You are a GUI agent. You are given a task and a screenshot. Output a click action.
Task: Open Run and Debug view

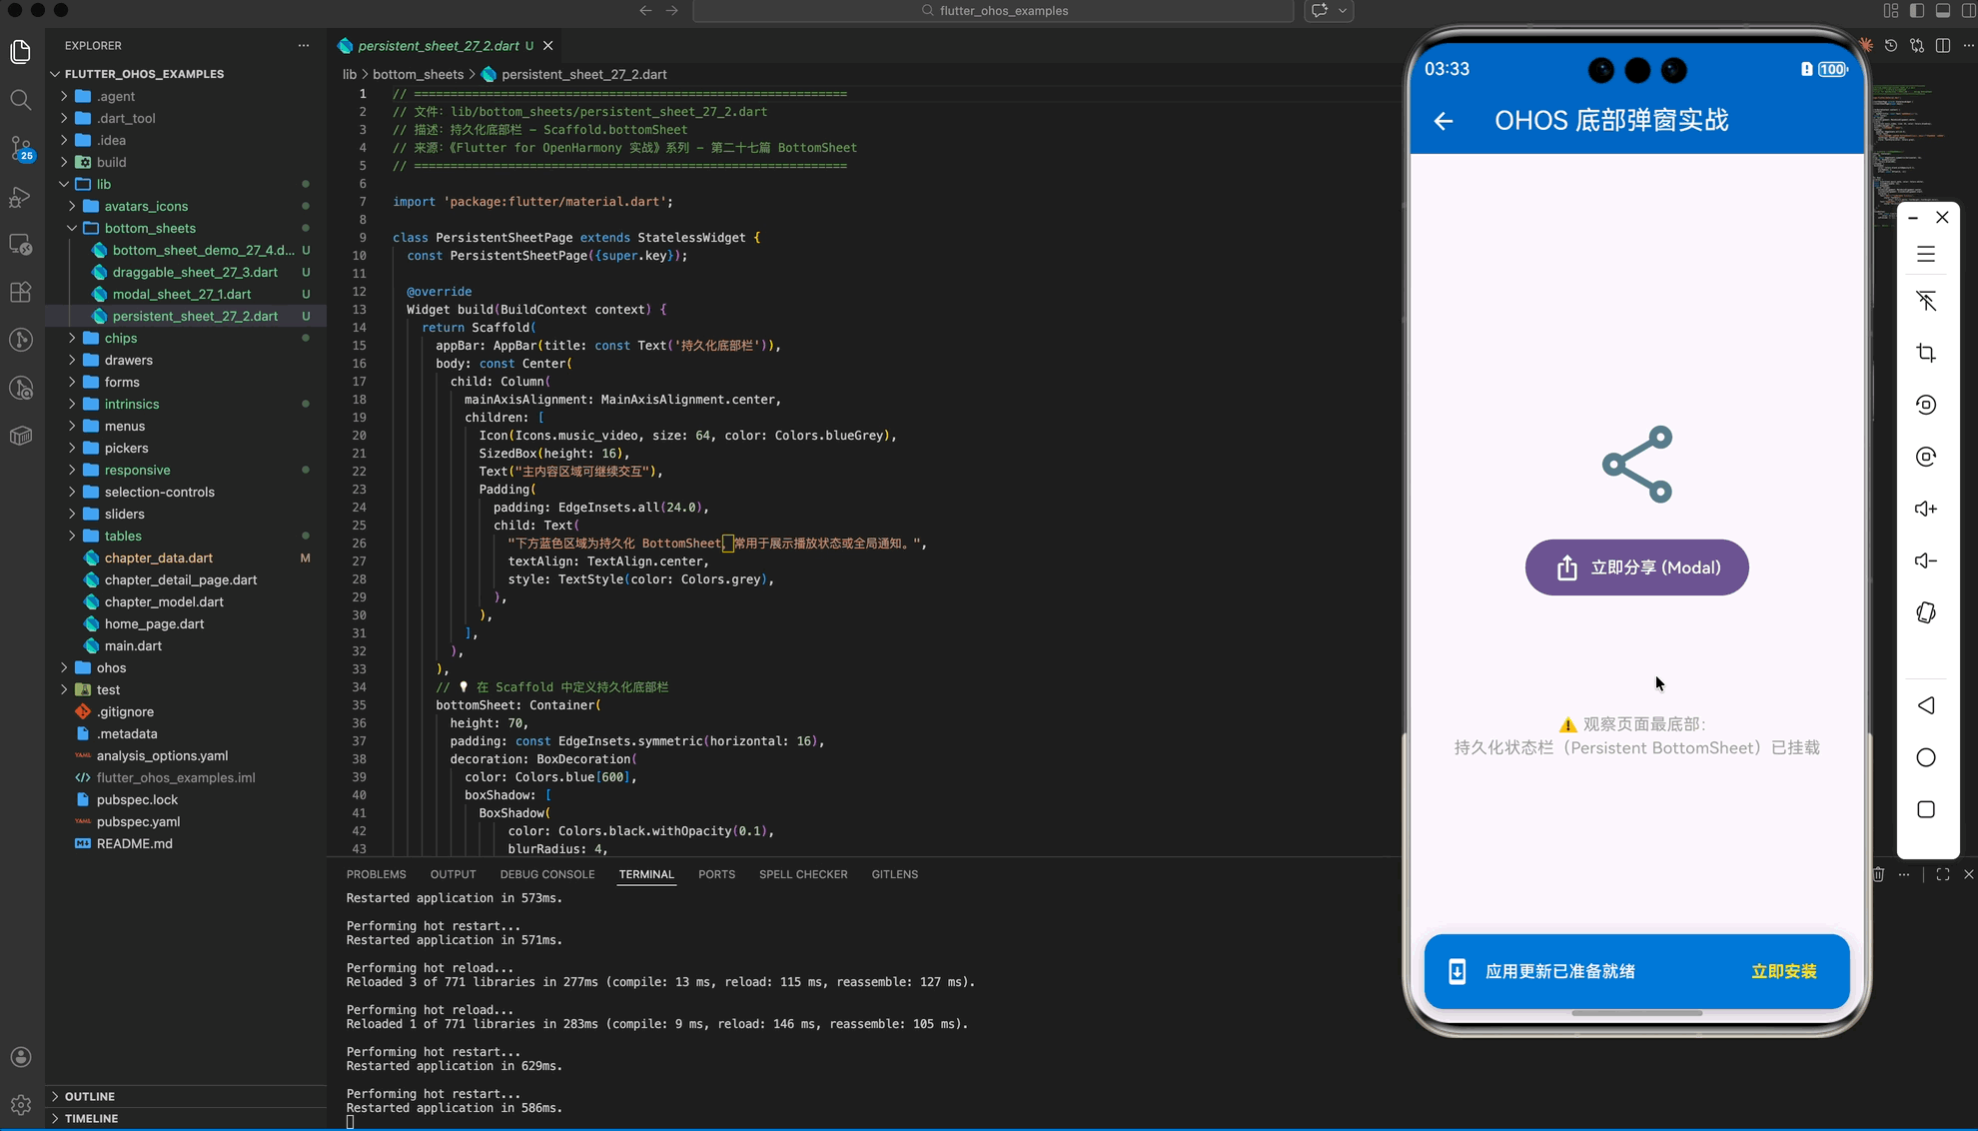coord(21,197)
